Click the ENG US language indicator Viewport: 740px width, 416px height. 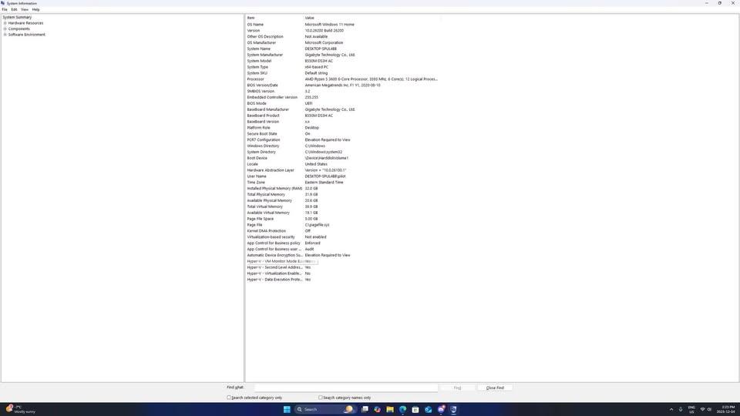pyautogui.click(x=691, y=409)
